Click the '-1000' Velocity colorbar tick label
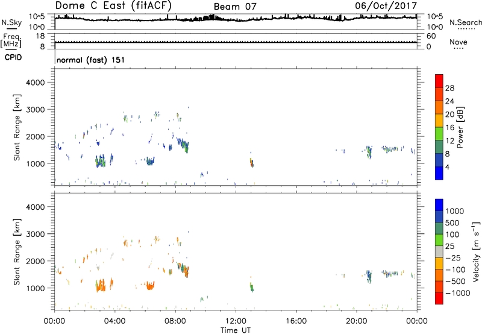Image resolution: width=482 pixels, height=334 pixels. (458, 293)
